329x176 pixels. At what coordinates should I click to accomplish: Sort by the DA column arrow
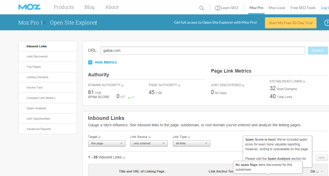[x=322, y=171]
